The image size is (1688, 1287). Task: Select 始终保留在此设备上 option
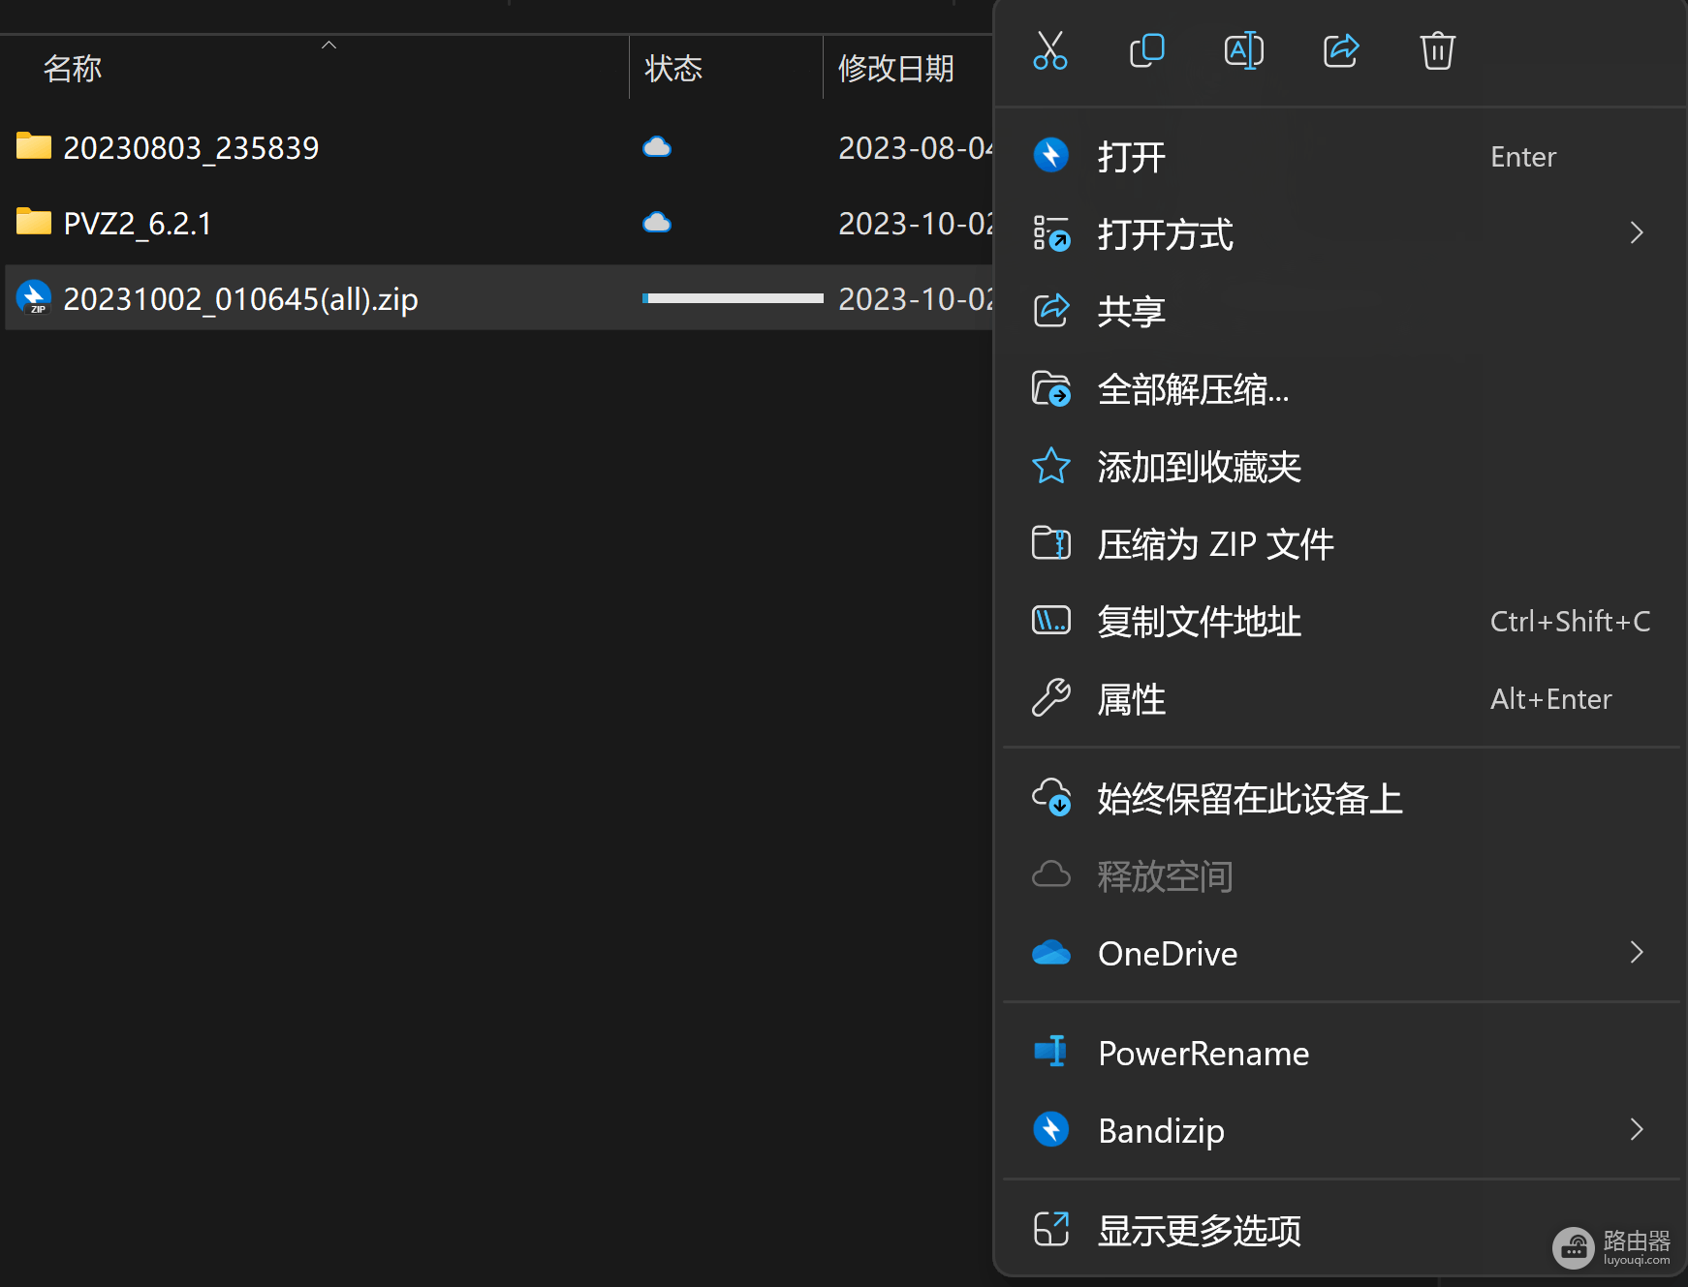1341,799
